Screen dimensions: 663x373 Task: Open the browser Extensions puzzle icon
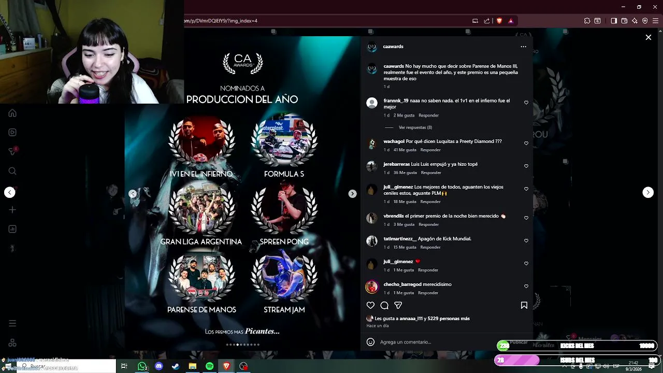[x=587, y=21]
